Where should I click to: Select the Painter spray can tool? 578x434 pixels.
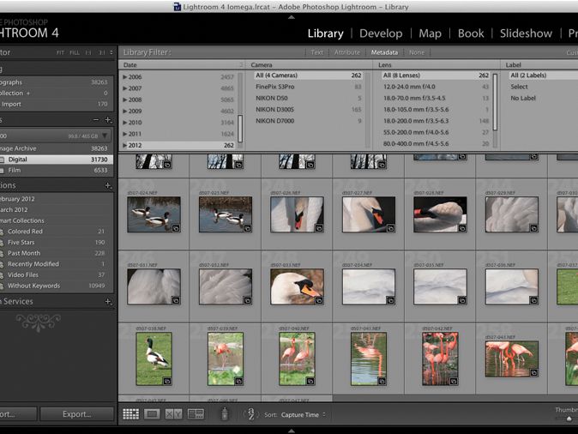coord(225,413)
